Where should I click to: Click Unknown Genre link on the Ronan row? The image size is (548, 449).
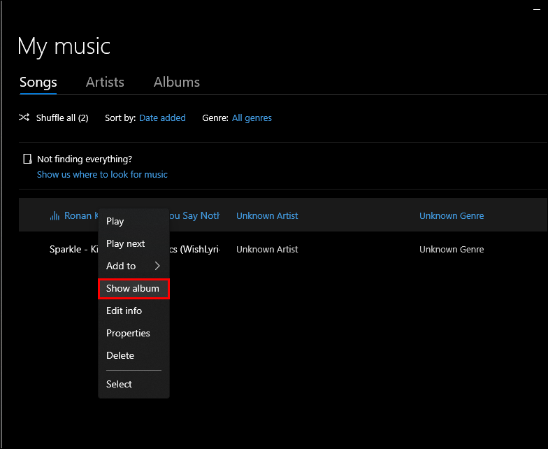click(451, 216)
